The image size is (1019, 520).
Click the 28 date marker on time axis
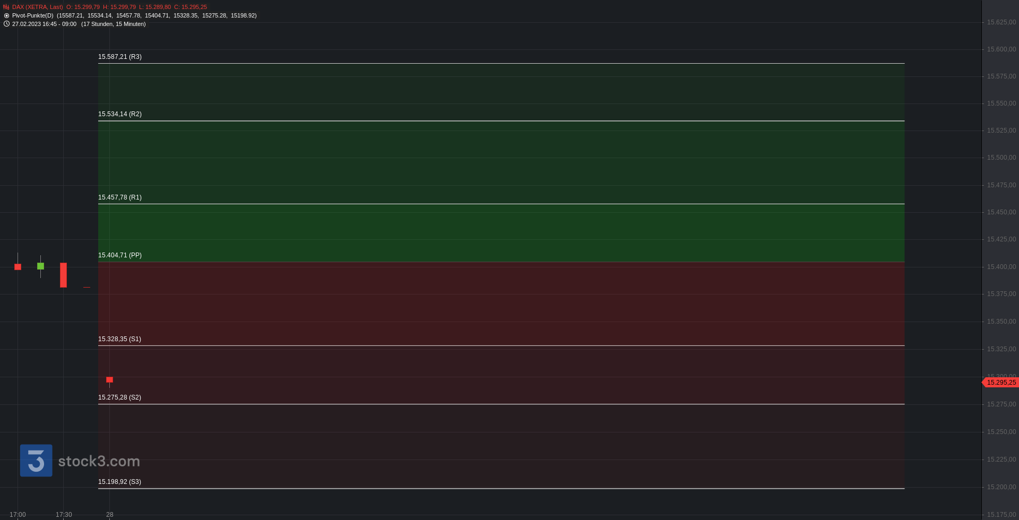click(x=110, y=515)
